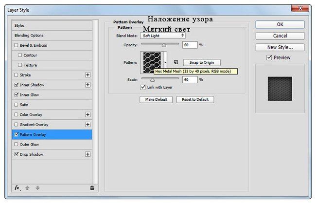This screenshot has height=203, width=316.
Task: Click the Make Default button
Action: [x=156, y=99]
